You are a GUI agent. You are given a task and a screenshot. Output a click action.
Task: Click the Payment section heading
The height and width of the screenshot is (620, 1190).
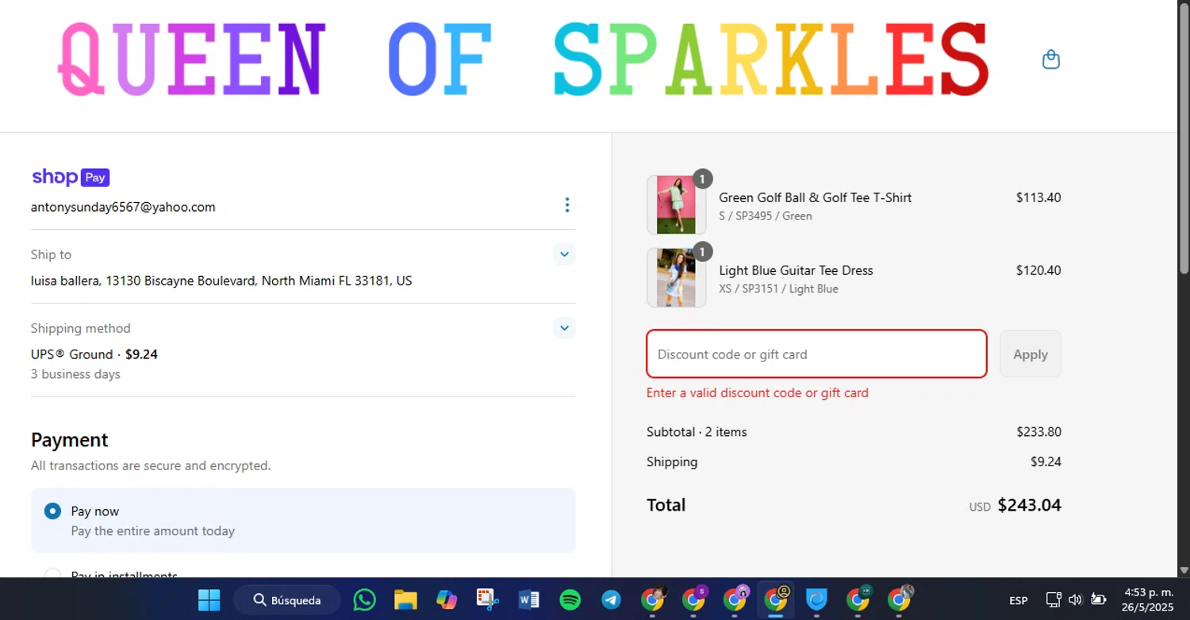pos(70,440)
